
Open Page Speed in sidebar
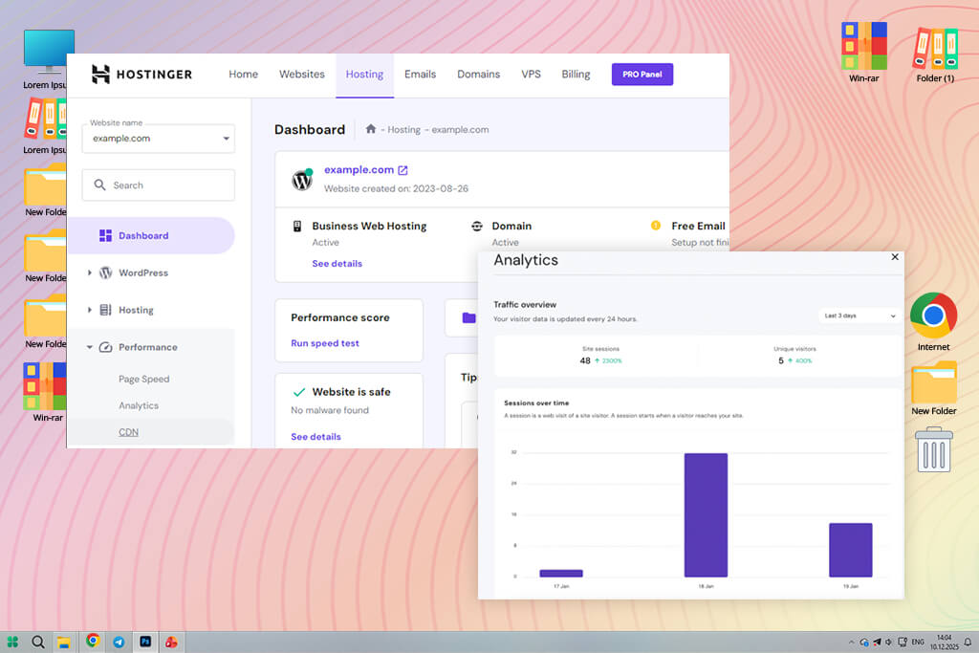click(144, 379)
